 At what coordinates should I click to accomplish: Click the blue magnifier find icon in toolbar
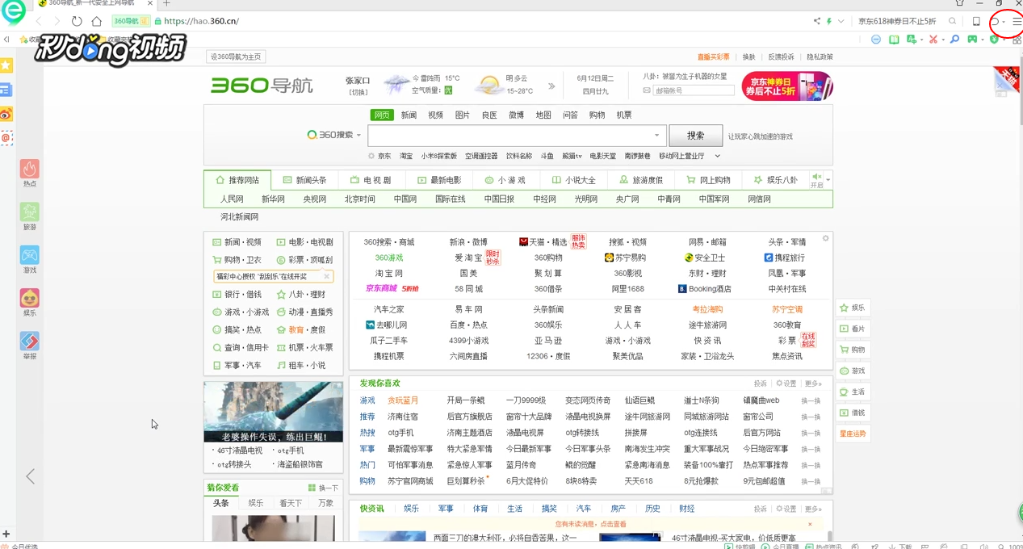tap(954, 39)
